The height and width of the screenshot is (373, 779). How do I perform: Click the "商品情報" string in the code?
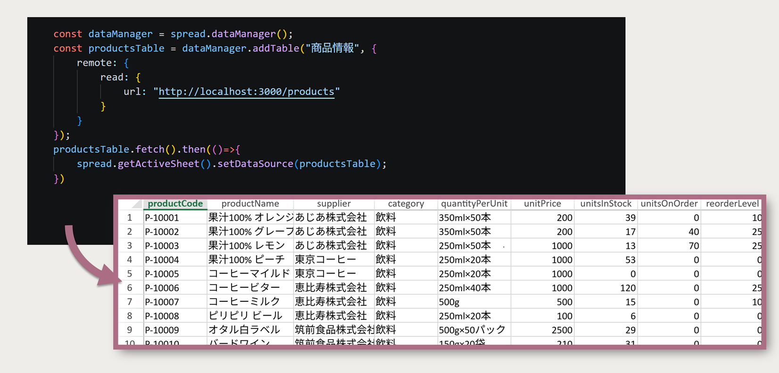point(332,48)
